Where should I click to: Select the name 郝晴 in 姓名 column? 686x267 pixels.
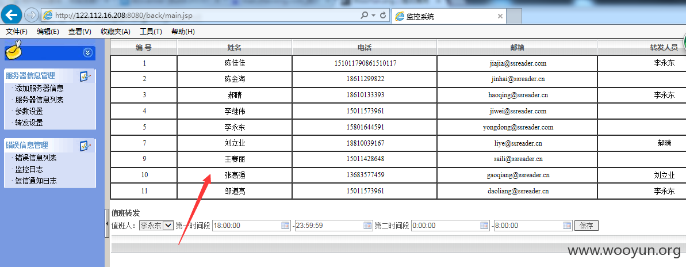pyautogui.click(x=235, y=95)
